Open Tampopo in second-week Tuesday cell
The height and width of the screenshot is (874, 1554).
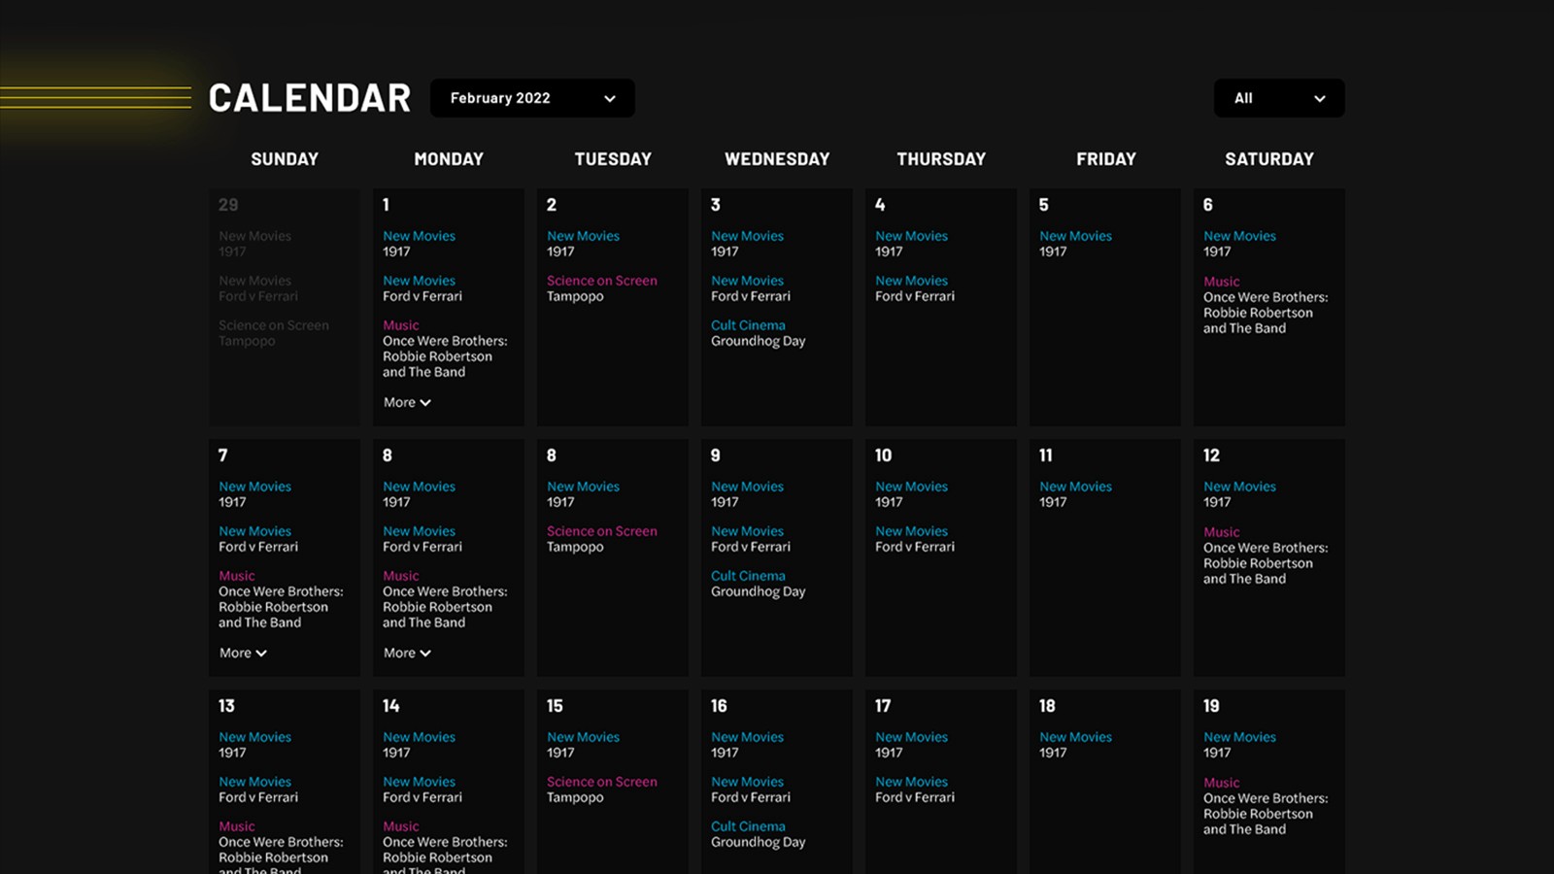[575, 547]
